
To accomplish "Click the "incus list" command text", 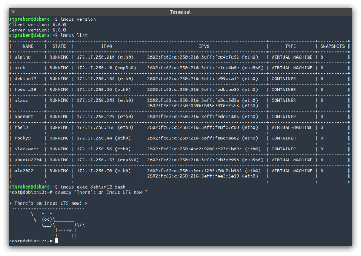I will point(74,35).
